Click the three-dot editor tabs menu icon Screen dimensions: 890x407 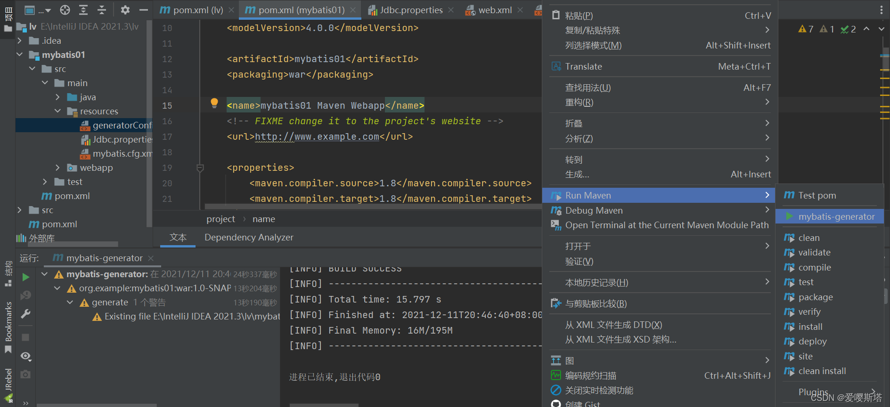881,10
